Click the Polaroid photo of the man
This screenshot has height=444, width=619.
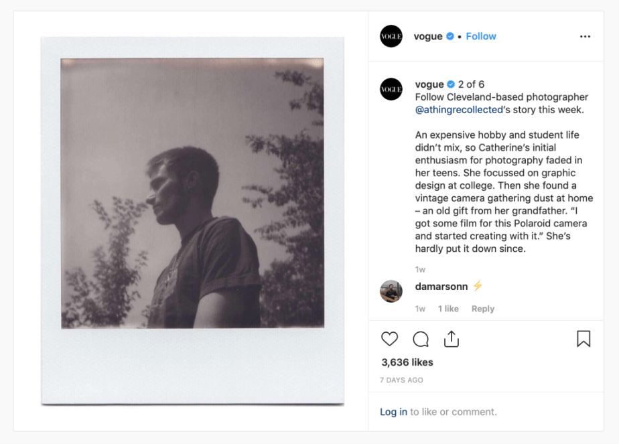[x=192, y=194]
